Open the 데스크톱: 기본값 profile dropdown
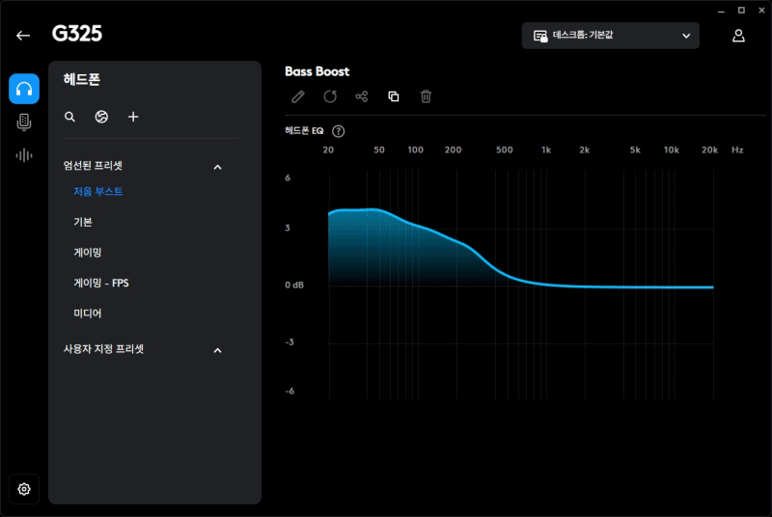Viewport: 772px width, 517px height. pyautogui.click(x=610, y=36)
